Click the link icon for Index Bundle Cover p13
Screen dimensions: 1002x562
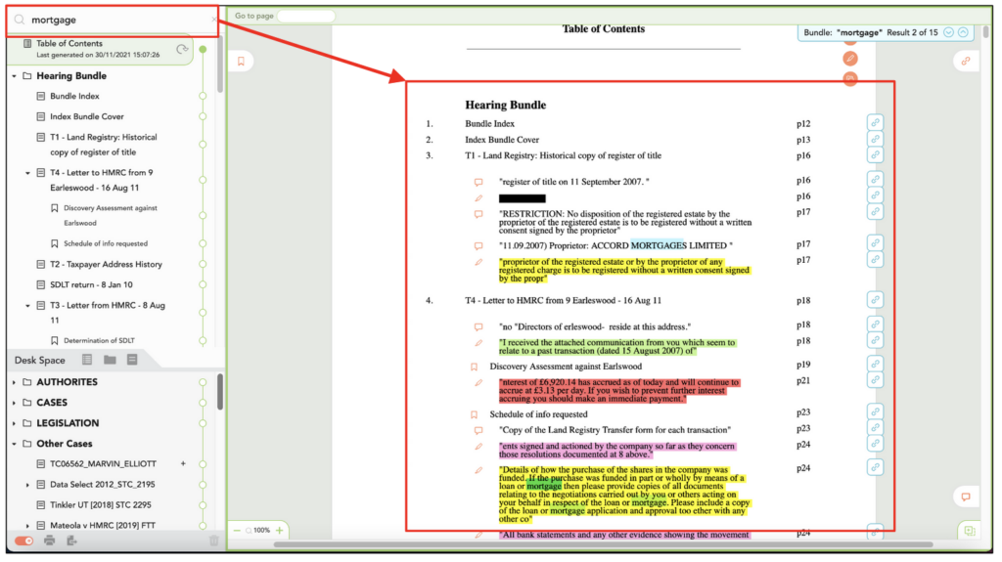coord(875,139)
